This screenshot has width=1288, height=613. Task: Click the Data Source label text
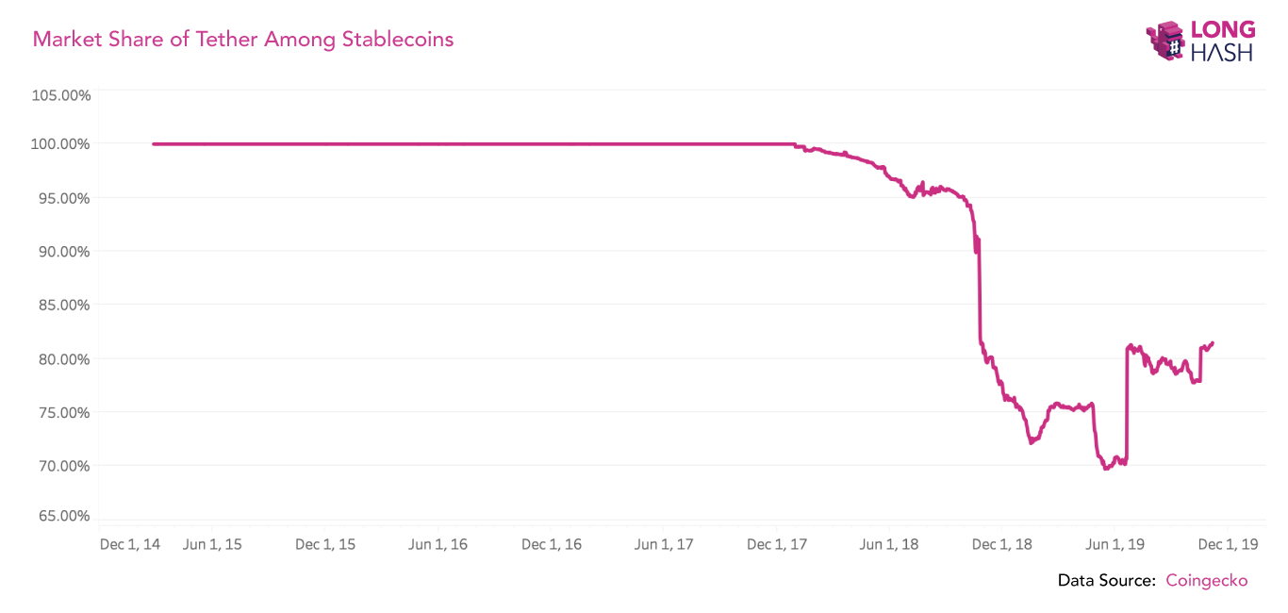(x=1106, y=581)
